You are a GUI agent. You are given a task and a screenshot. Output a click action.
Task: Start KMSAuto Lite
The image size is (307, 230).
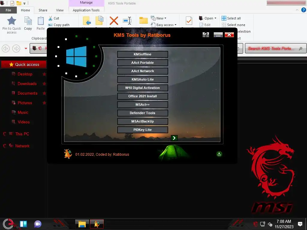click(x=142, y=80)
